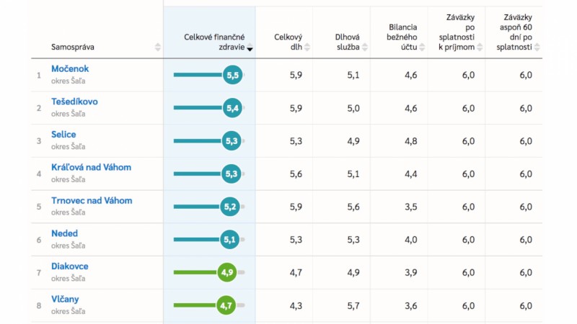Viewport: 577px width, 324px height.
Task: Open Močenok municipality link
Action: click(x=70, y=68)
